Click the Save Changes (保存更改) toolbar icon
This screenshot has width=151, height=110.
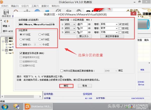tap(6, 13)
